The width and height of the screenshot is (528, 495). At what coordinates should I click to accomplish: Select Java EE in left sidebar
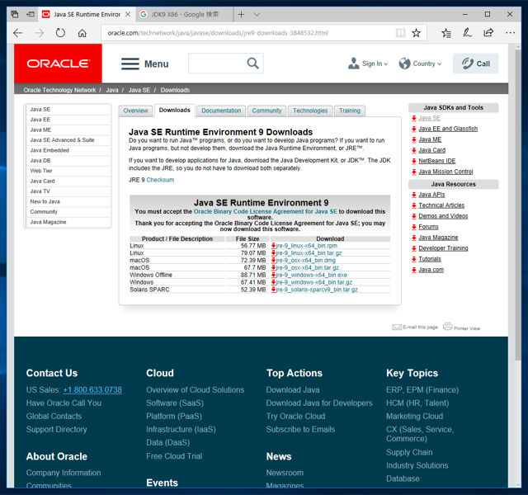tap(68, 120)
